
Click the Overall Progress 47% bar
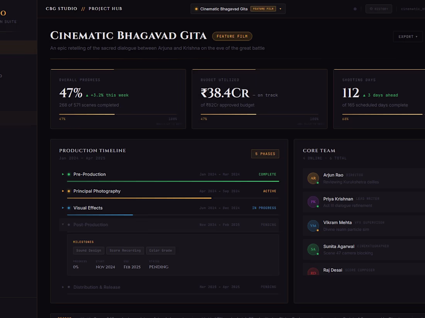pyautogui.click(x=118, y=114)
